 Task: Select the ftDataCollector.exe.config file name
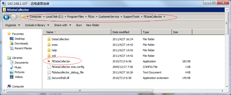(68, 67)
